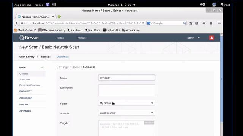Viewport: 243px width, 136px height.
Task: Open the network connection icon
Action: tap(214, 5)
